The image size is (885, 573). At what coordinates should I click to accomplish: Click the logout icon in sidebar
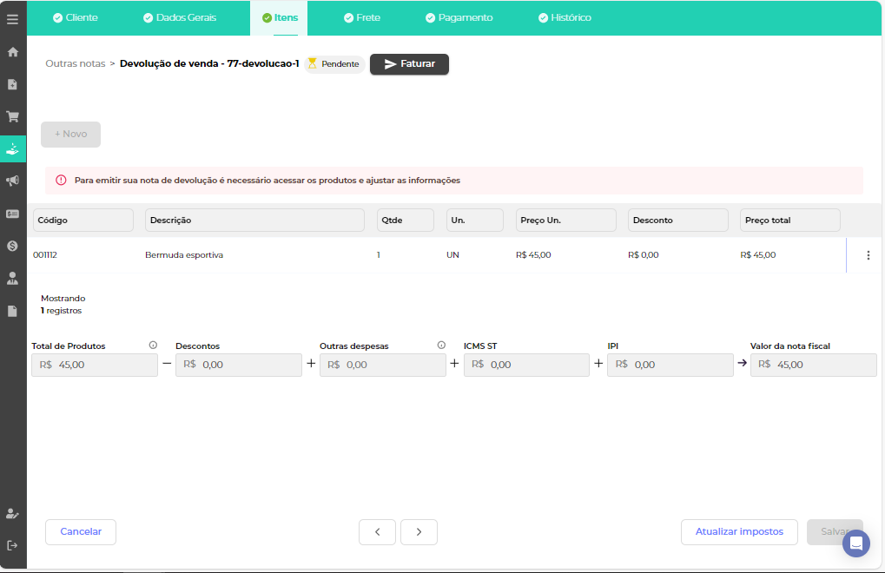click(13, 545)
